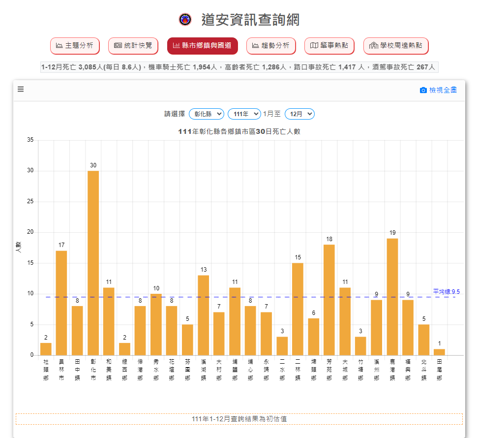477x438 pixels.
Task: Click the news icon on 統計快覽 button
Action: pyautogui.click(x=118, y=45)
